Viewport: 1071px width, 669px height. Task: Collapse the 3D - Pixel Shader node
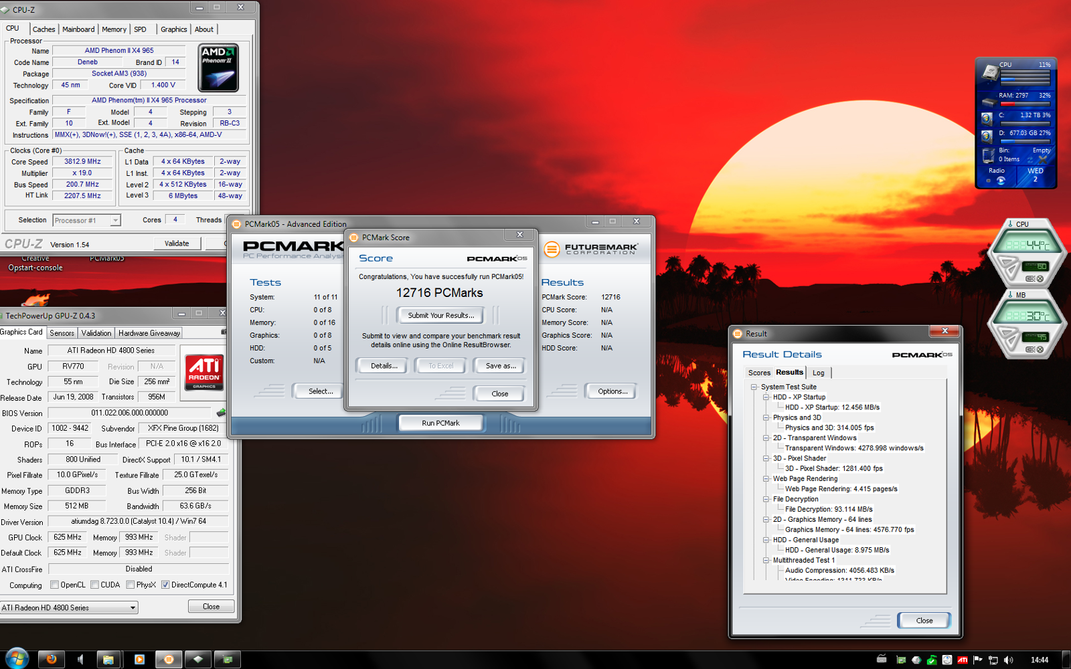pos(766,458)
